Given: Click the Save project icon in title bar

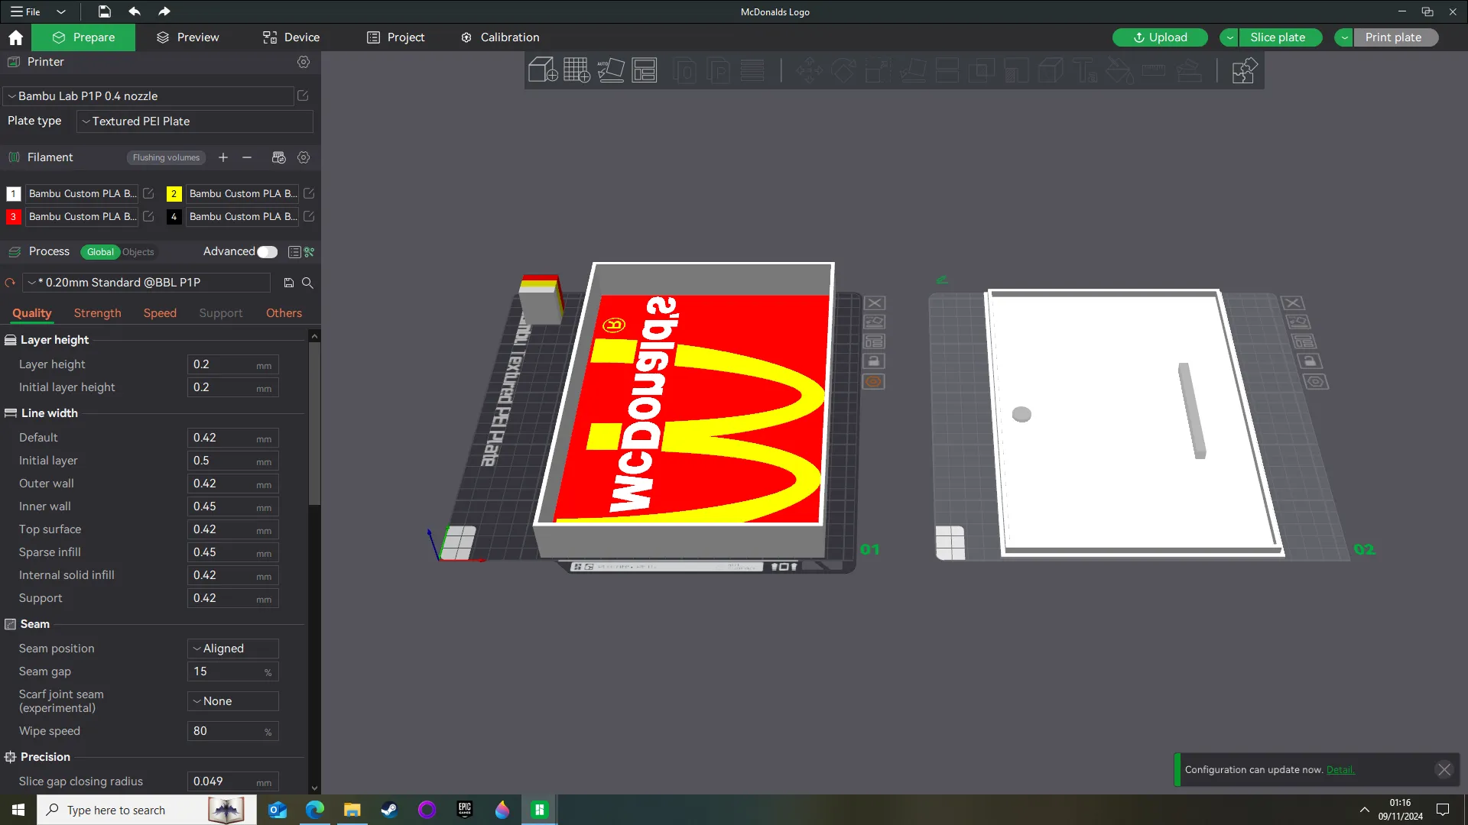Looking at the screenshot, I should point(104,11).
